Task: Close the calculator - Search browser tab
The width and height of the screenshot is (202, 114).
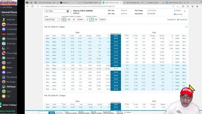Action: [163, 3]
